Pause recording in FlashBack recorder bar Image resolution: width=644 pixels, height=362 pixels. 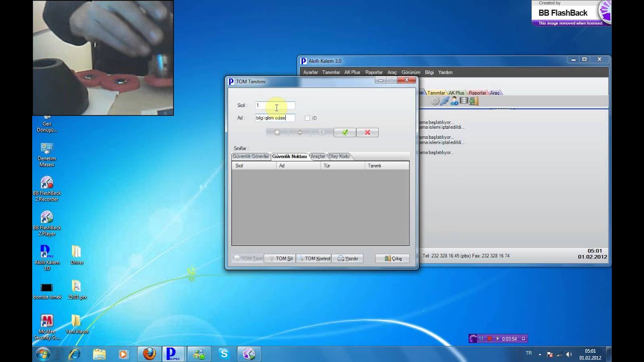pos(481,339)
